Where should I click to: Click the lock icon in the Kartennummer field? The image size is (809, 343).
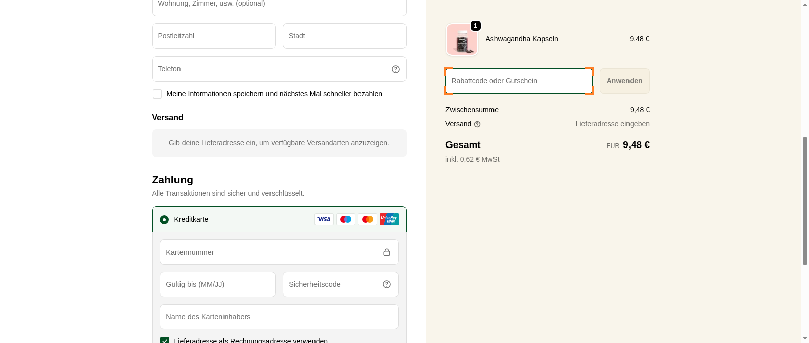[x=388, y=252]
